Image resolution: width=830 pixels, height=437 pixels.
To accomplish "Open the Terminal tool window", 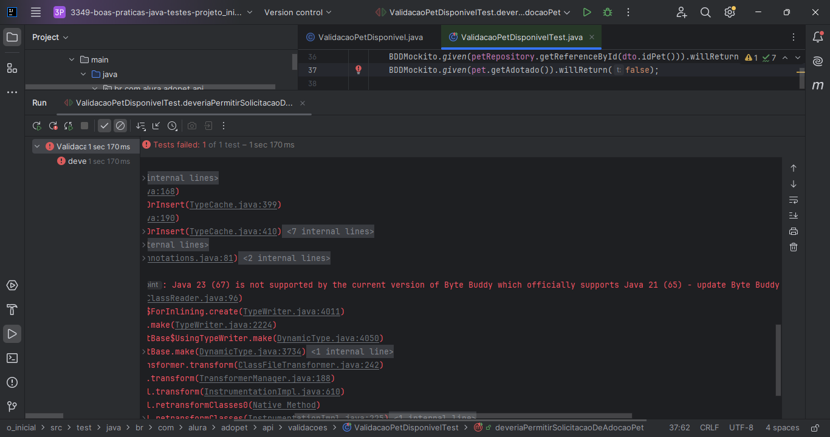I will point(12,358).
